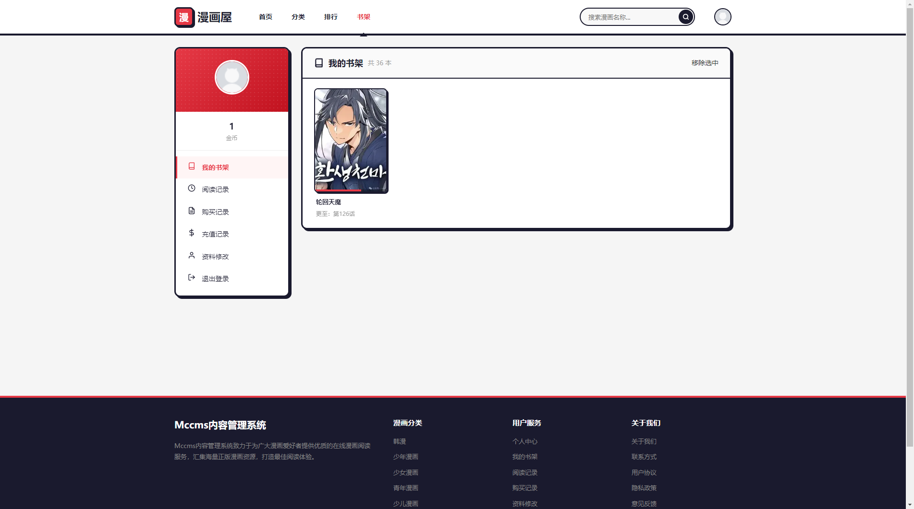Screen dimensions: 914x509
Task: Open the 少年漫画 footer link
Action: click(406, 457)
